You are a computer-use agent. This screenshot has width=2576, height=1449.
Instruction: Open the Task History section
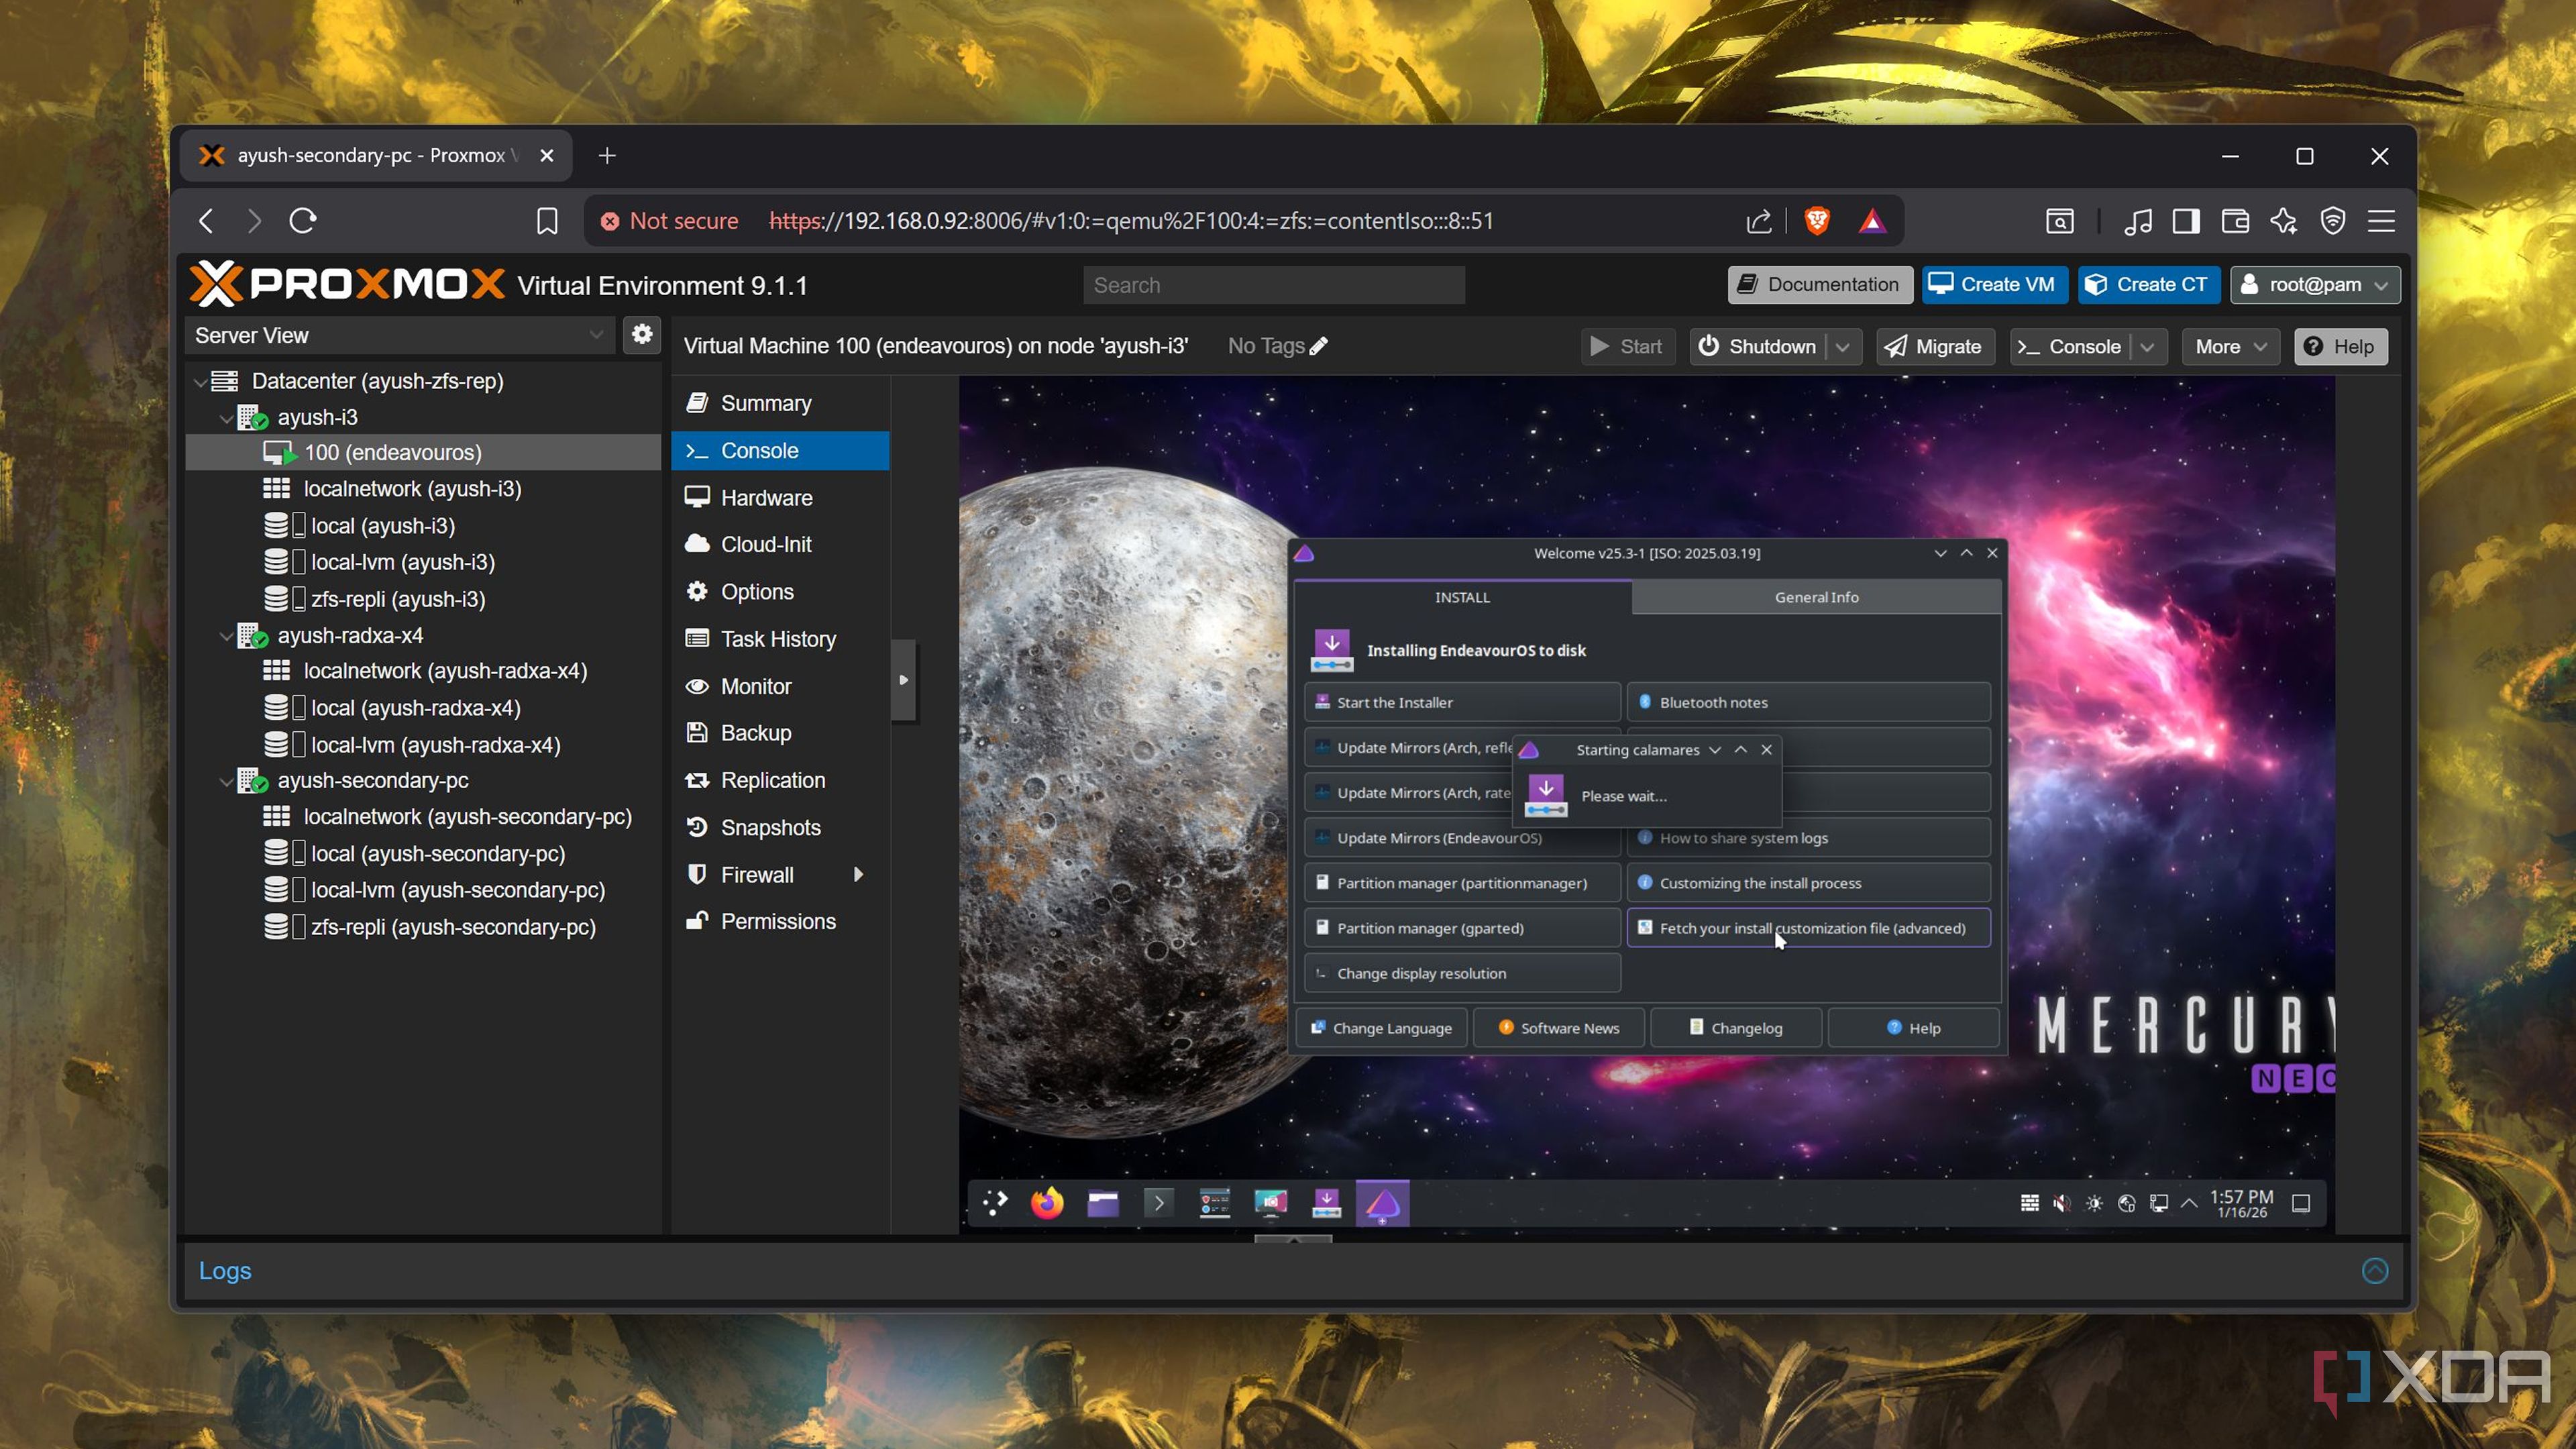[780, 639]
